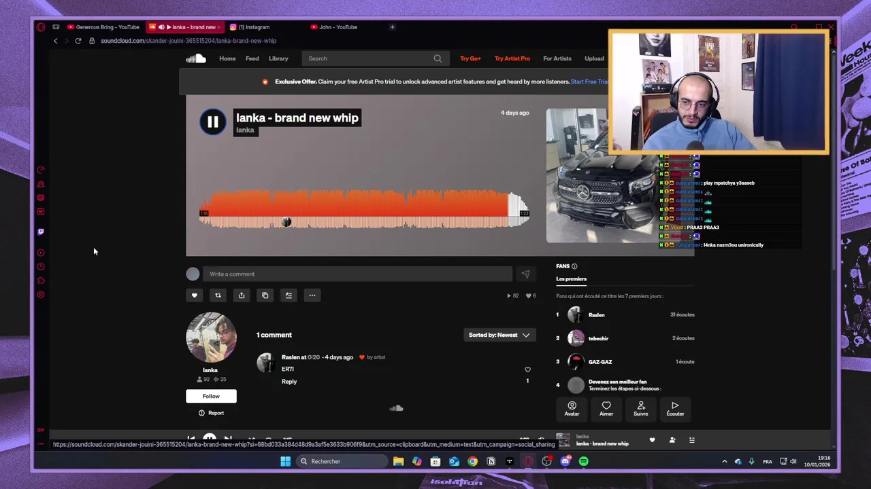Viewport: 871px width, 489px height.
Task: Reload the SoundCloud page
Action: (x=78, y=41)
